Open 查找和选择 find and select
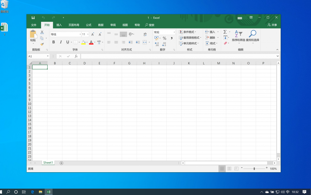This screenshot has height=195, width=311. pyautogui.click(x=252, y=37)
